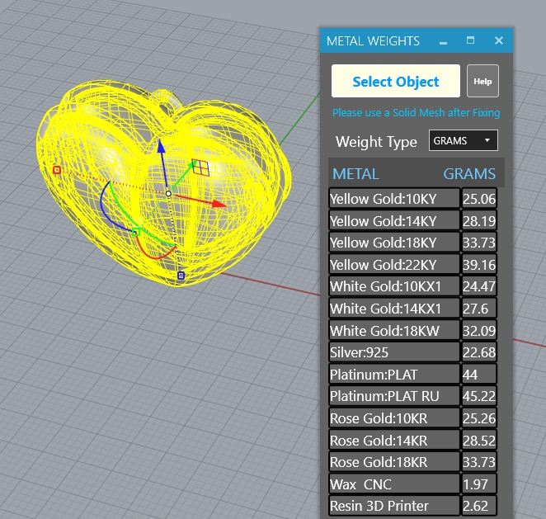Click the green square scale handle on gumball
Image resolution: width=546 pixels, height=519 pixels.
[x=136, y=232]
